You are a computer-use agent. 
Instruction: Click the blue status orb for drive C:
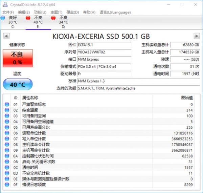pyautogui.click(x=3, y=18)
